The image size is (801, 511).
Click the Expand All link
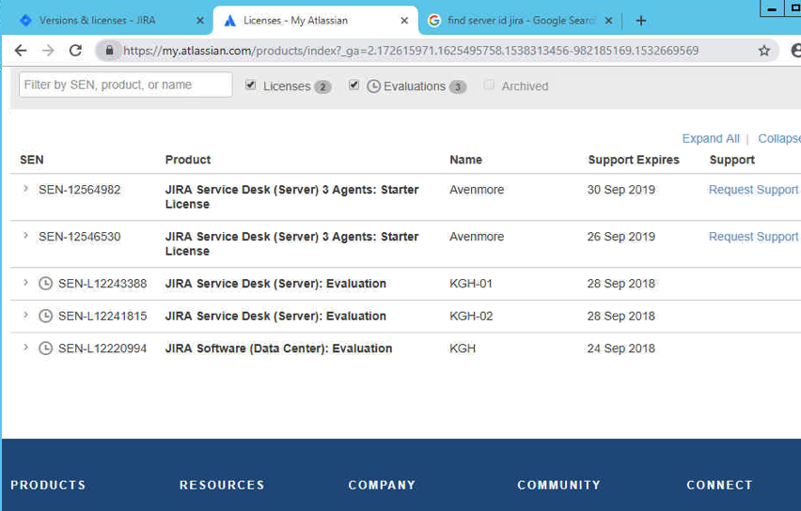[711, 138]
